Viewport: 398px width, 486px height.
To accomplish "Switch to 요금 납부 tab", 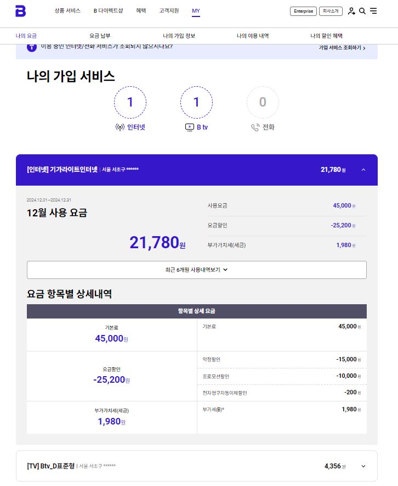I will click(x=100, y=36).
